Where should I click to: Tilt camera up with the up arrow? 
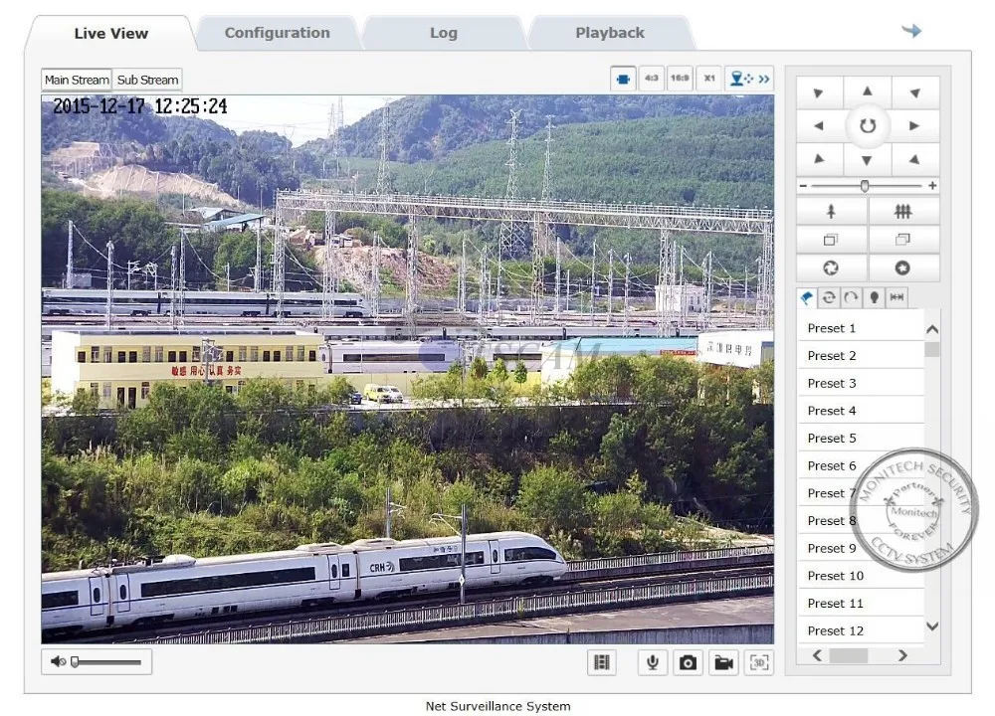coord(868,91)
